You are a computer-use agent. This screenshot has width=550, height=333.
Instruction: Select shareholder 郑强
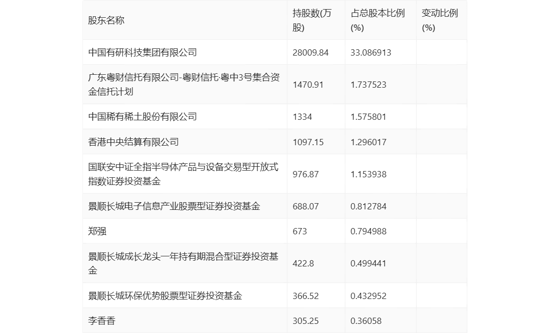[97, 231]
